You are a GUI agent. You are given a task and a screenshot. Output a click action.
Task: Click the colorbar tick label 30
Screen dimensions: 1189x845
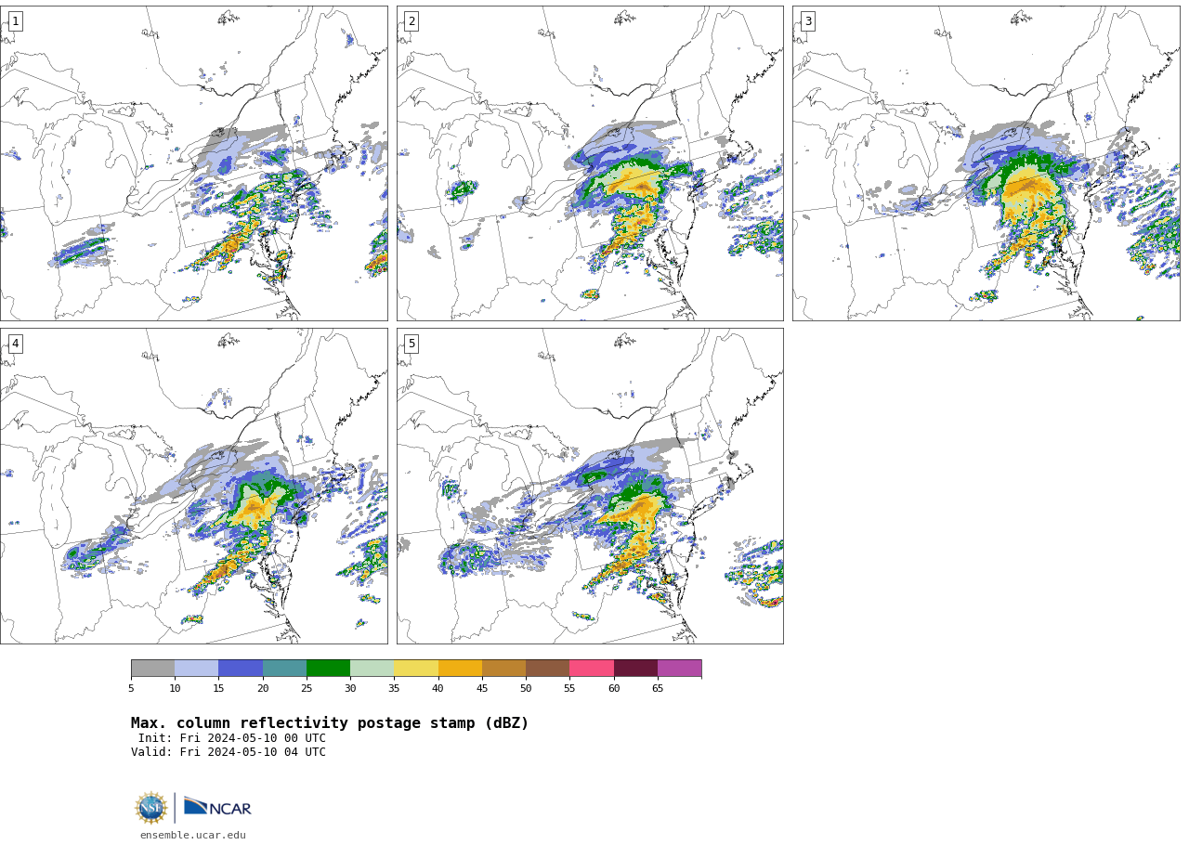(x=350, y=688)
